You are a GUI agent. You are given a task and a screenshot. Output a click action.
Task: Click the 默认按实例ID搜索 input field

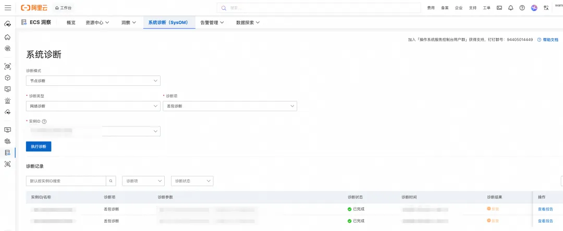point(66,181)
